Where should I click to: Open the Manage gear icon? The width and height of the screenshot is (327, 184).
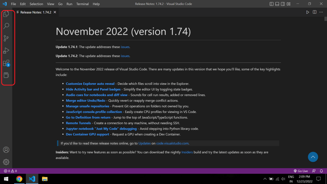click(x=6, y=162)
